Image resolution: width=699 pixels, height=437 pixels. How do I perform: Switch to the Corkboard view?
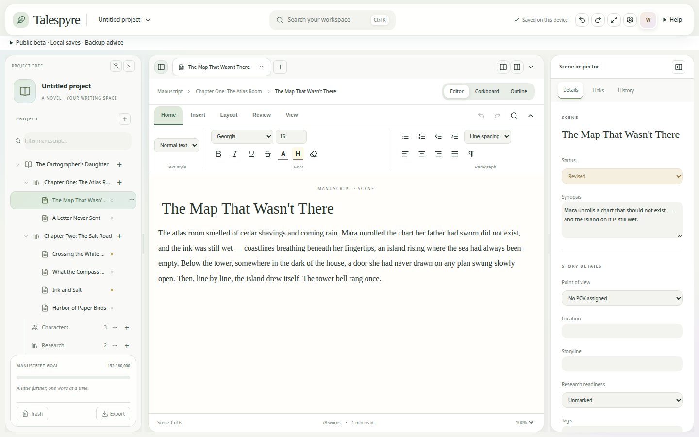[x=487, y=91]
